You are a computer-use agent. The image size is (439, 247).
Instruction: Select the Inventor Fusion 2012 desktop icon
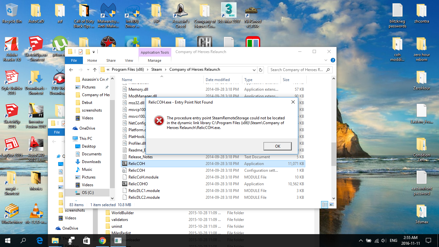click(36, 116)
